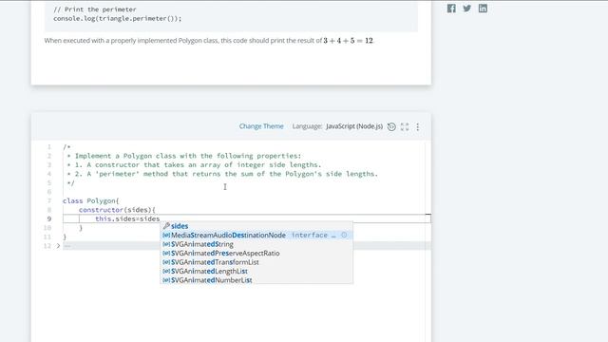Place cursor in 'this.sides=sides' line
The image size is (608, 342).
point(127,219)
